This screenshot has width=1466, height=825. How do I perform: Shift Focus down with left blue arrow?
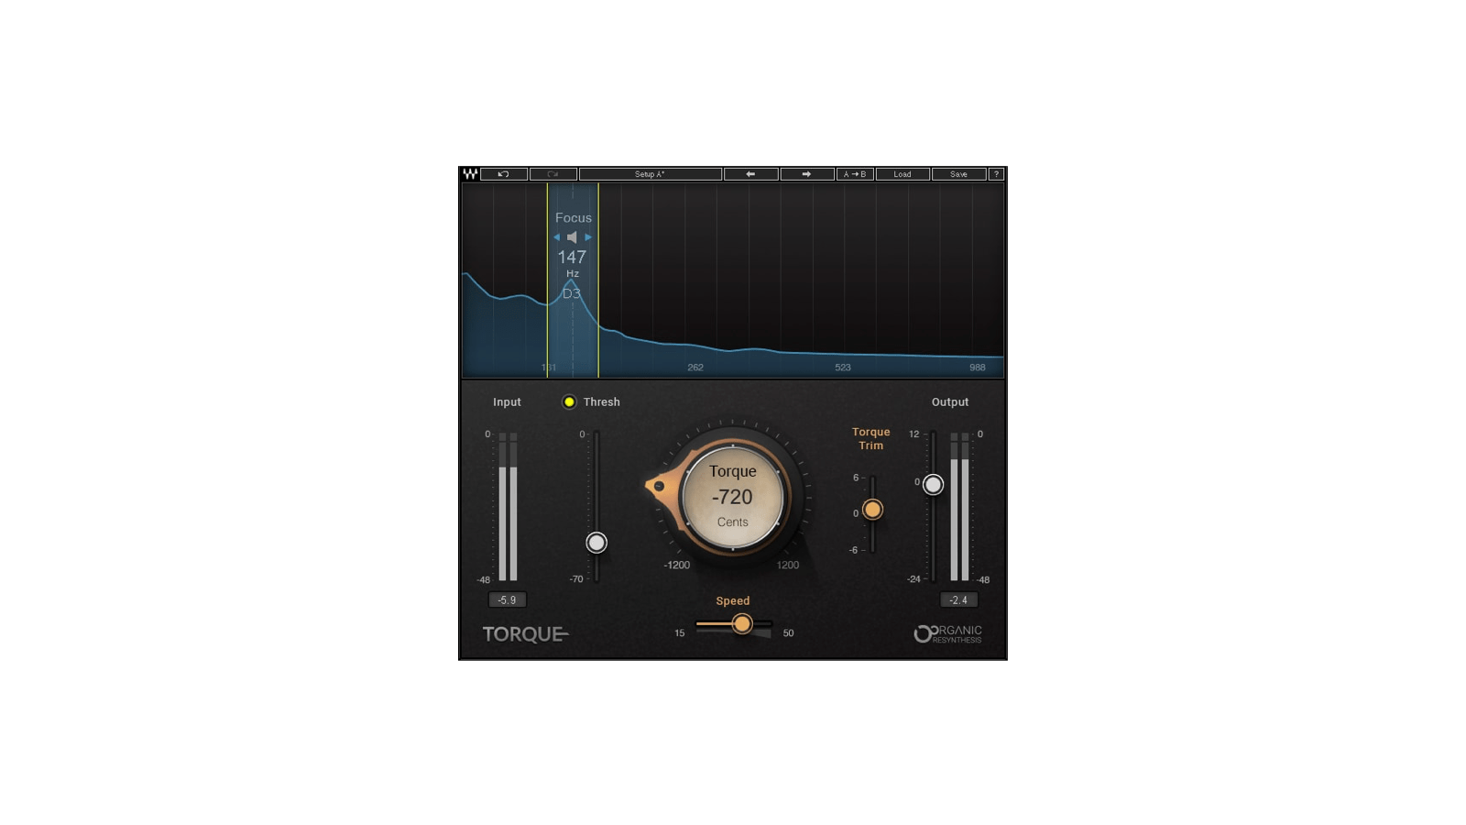point(556,237)
